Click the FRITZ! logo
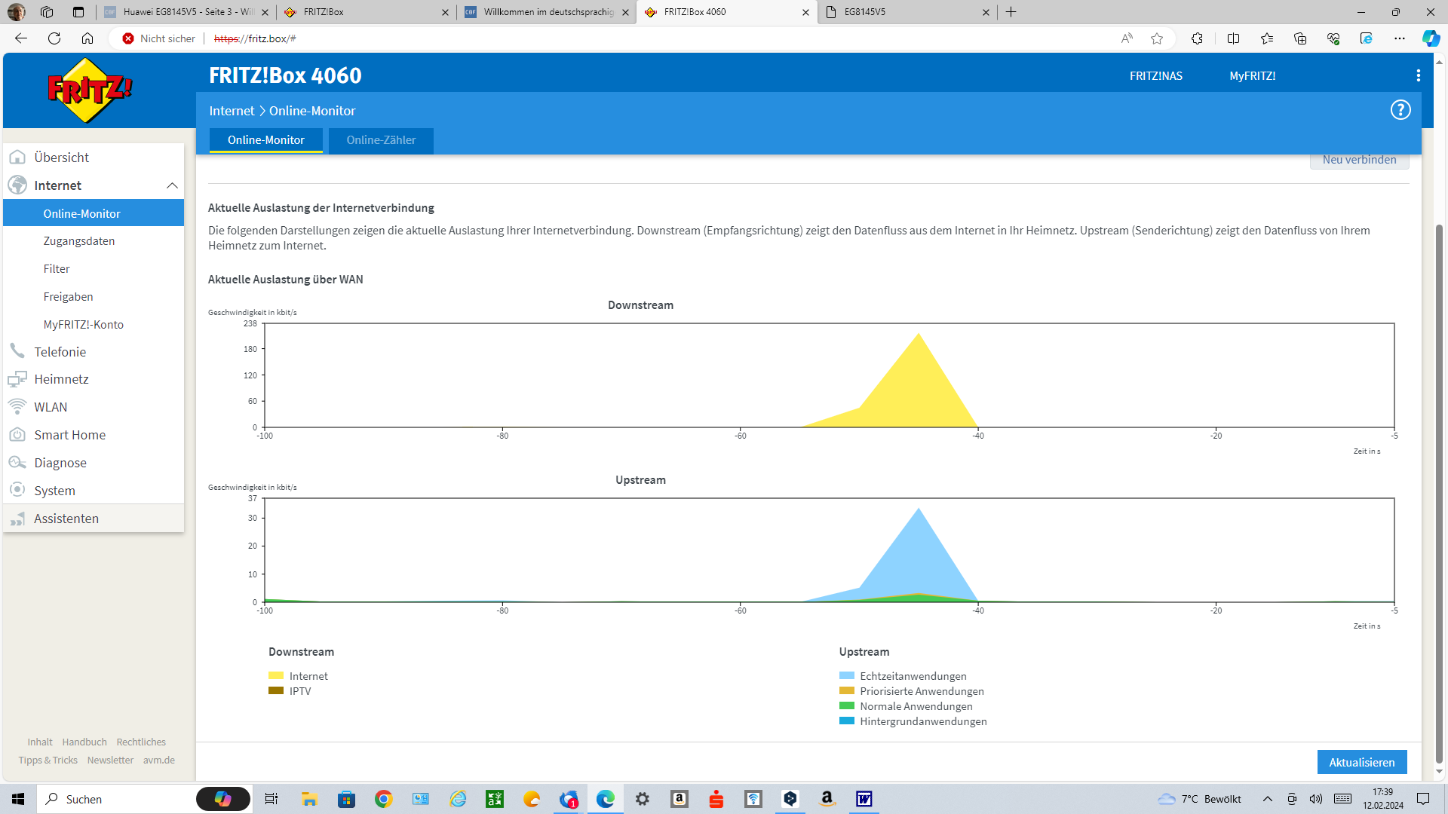Viewport: 1448px width, 814px height. coord(89,90)
